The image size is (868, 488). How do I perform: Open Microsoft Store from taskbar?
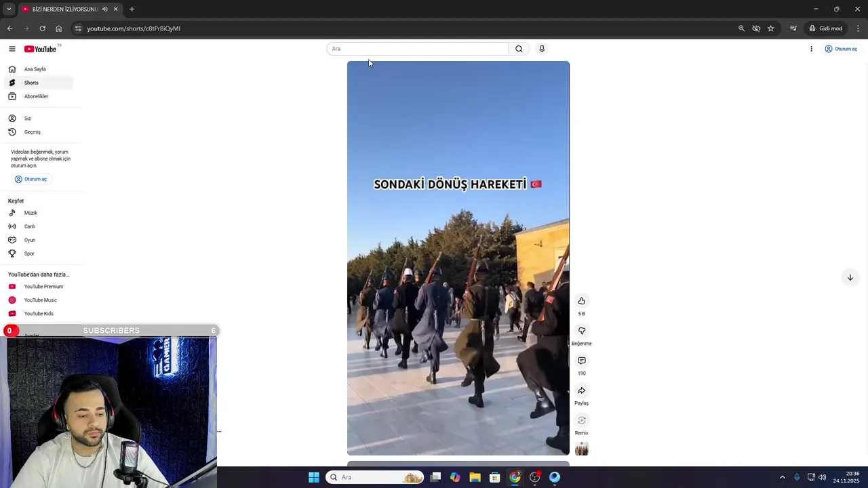coord(495,477)
